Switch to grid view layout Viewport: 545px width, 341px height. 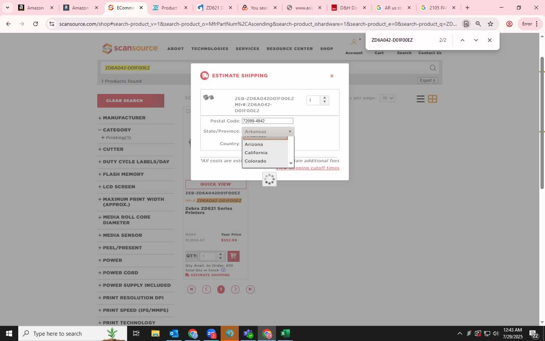coord(433,99)
